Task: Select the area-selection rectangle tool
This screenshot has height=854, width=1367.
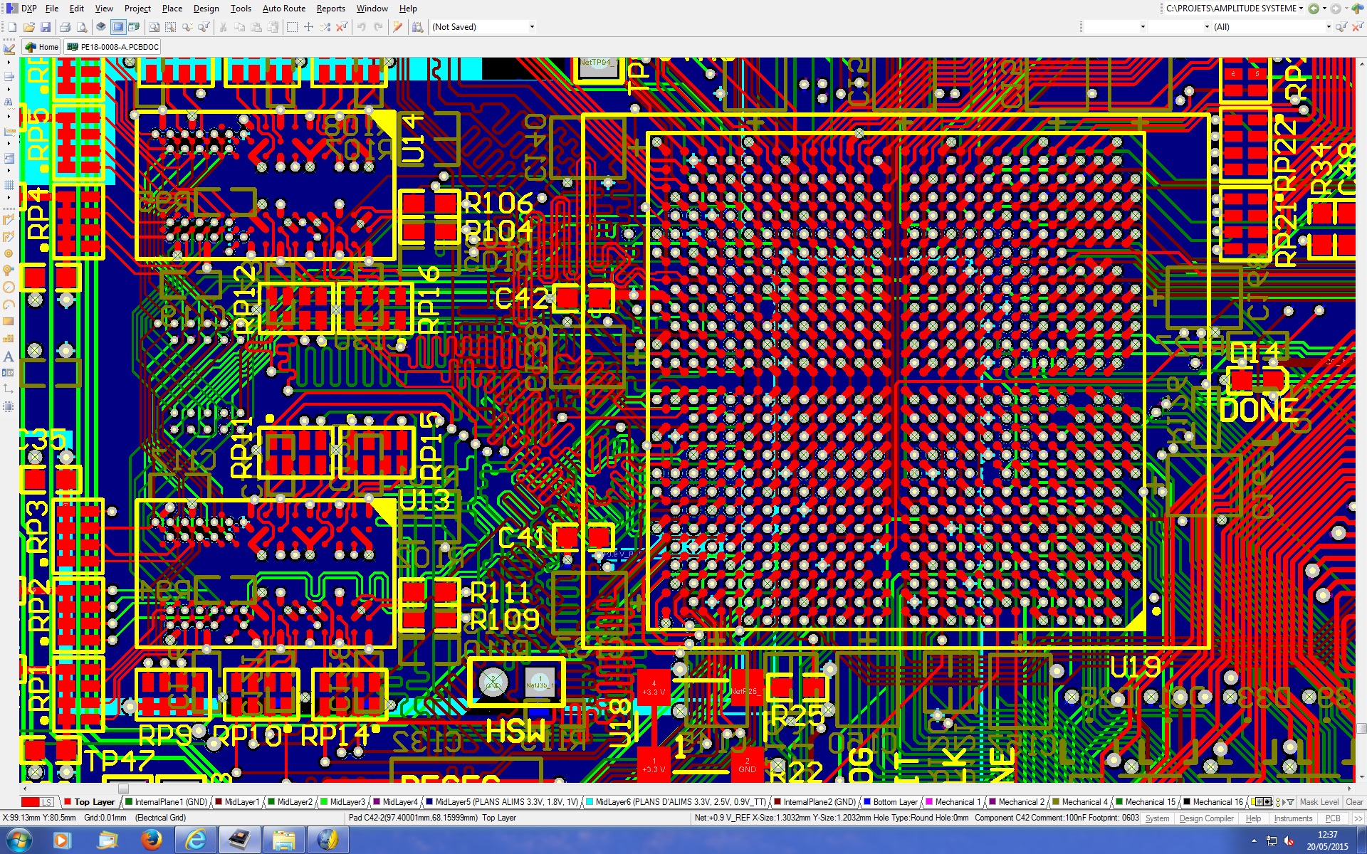Action: (292, 27)
